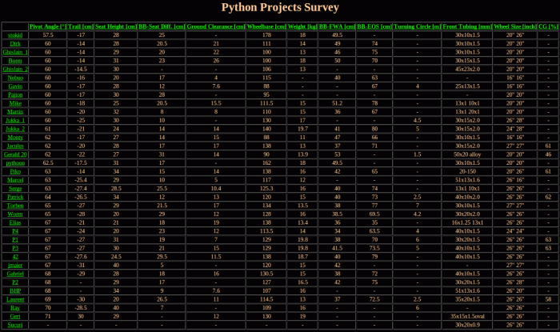
Task: Open the Jukka_2 project link
Action: 15,129
